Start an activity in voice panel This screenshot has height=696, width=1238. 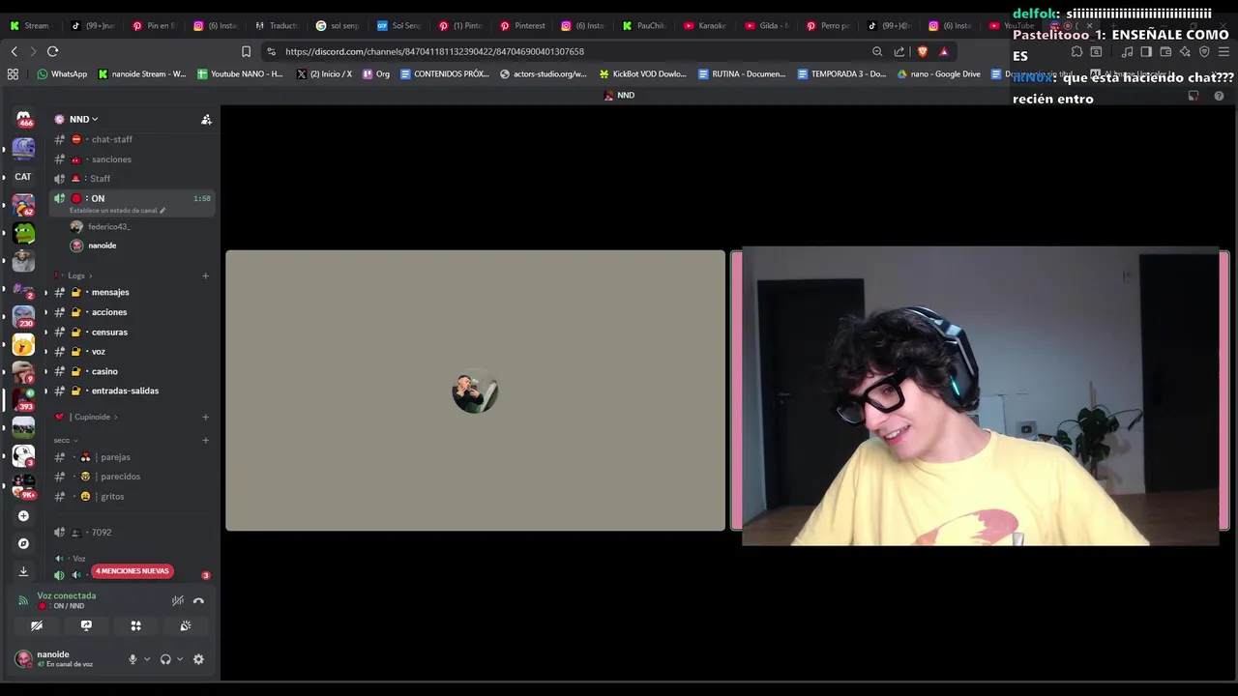coord(135,626)
